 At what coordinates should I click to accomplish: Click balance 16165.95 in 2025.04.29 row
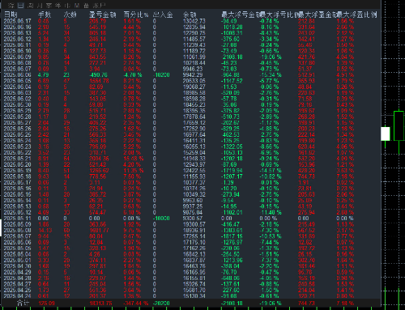click(x=194, y=272)
